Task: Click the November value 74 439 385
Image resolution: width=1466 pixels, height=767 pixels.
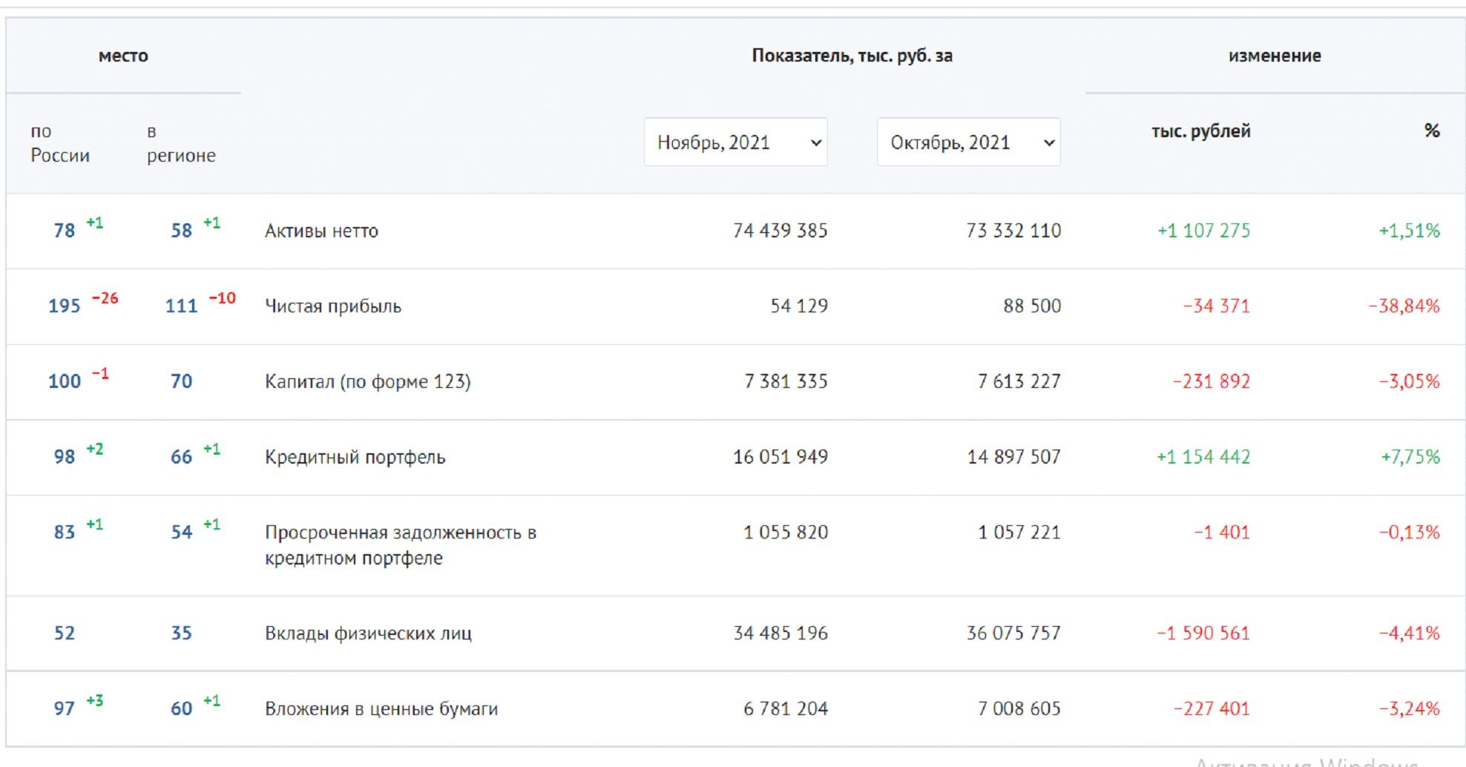Action: click(780, 231)
